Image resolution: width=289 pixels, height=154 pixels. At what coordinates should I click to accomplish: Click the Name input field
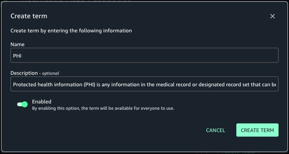[x=144, y=55]
